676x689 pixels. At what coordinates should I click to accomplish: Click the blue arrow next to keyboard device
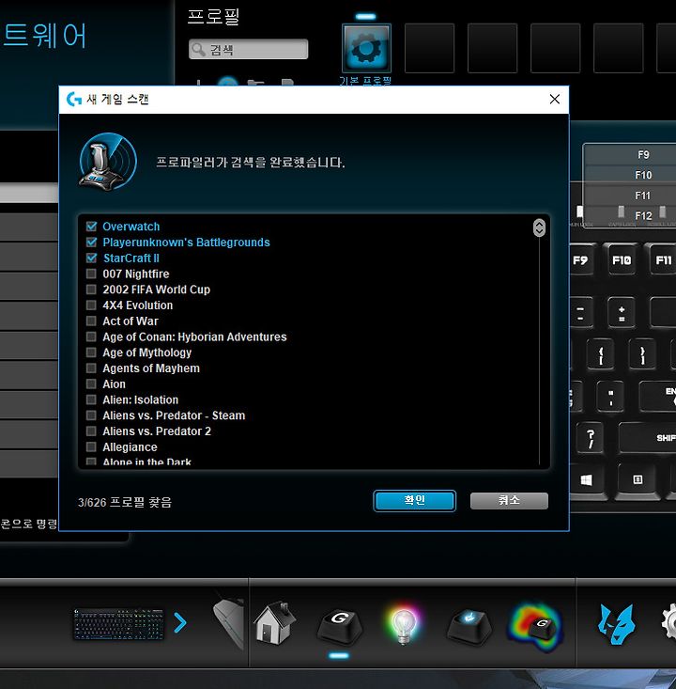coord(180,623)
